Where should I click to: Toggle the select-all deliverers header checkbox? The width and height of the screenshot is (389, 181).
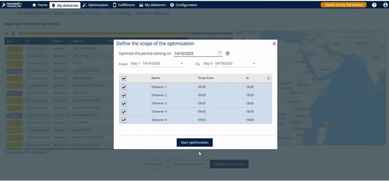124,79
